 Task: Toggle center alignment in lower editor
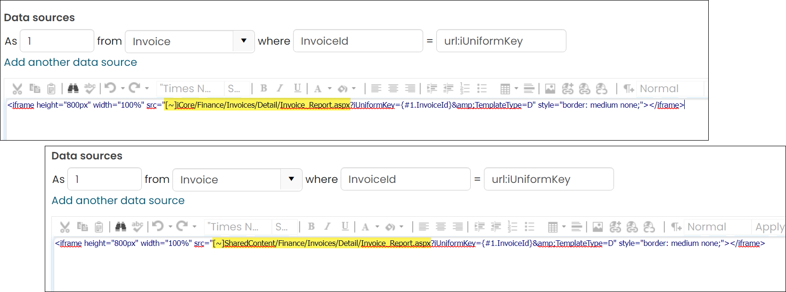(x=441, y=227)
